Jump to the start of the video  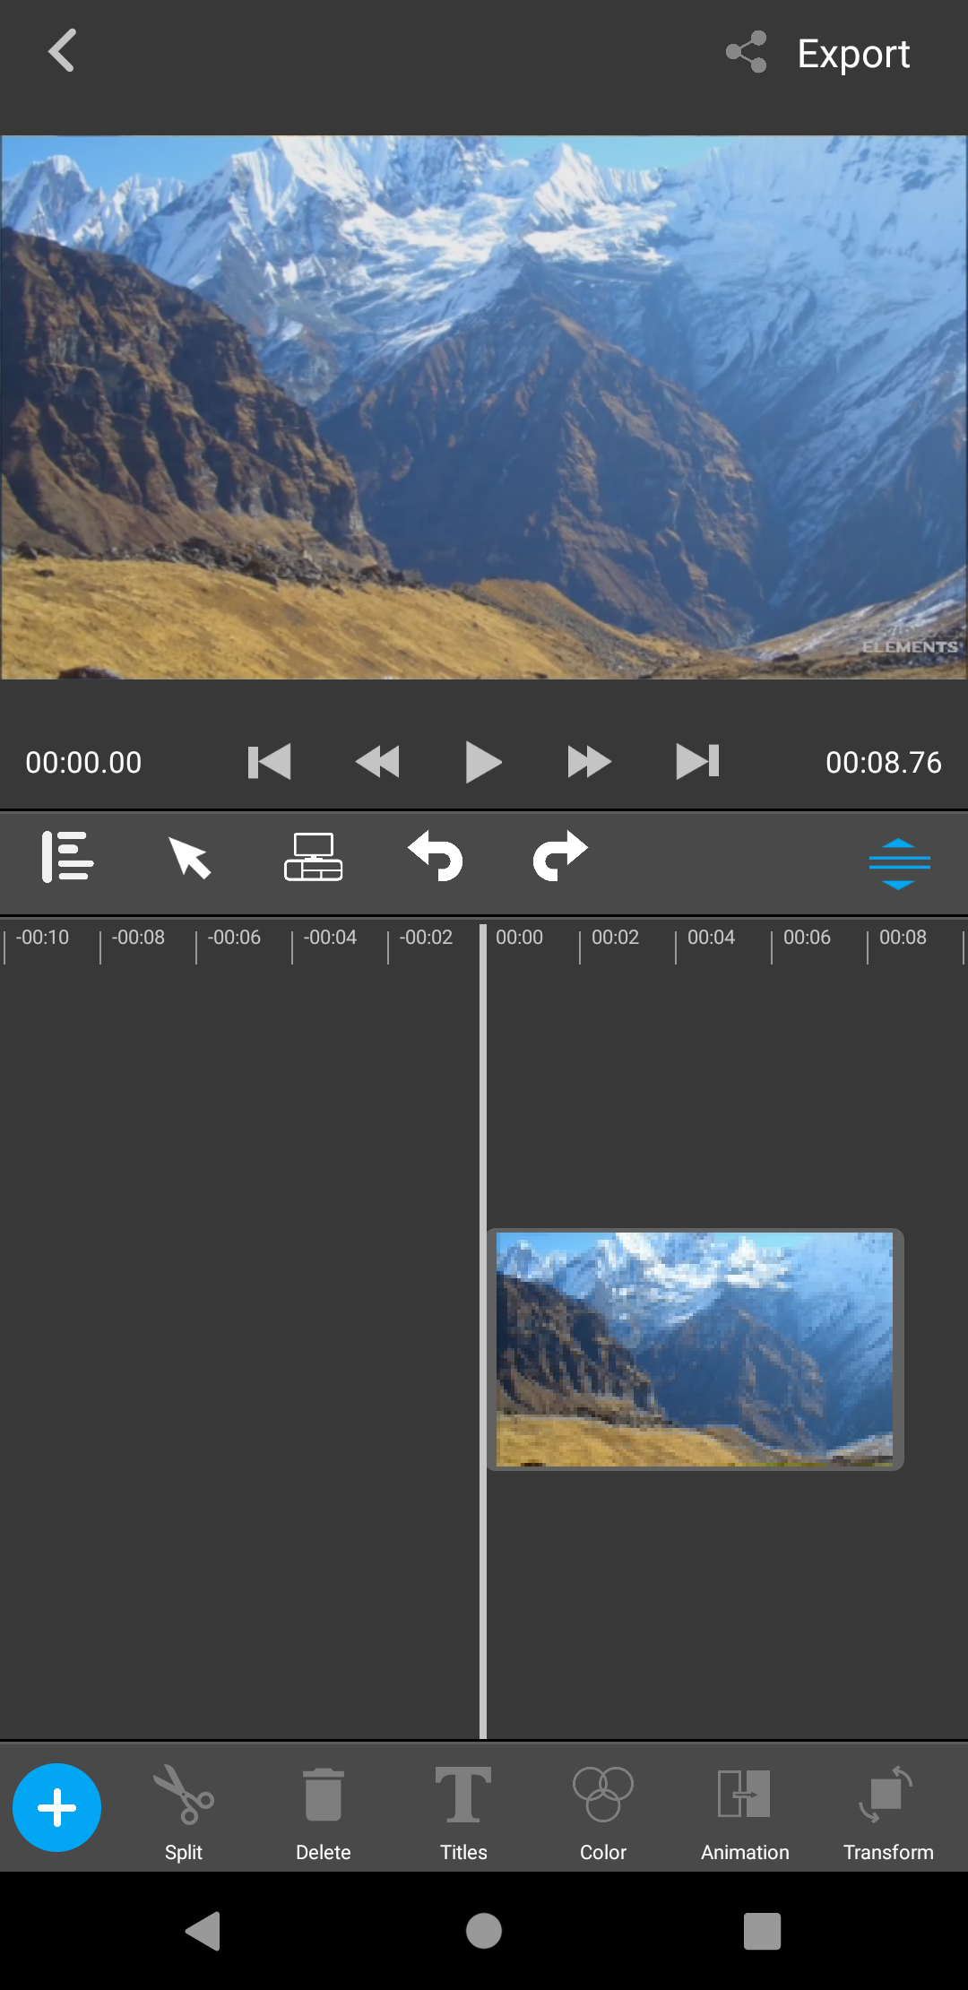coord(269,762)
